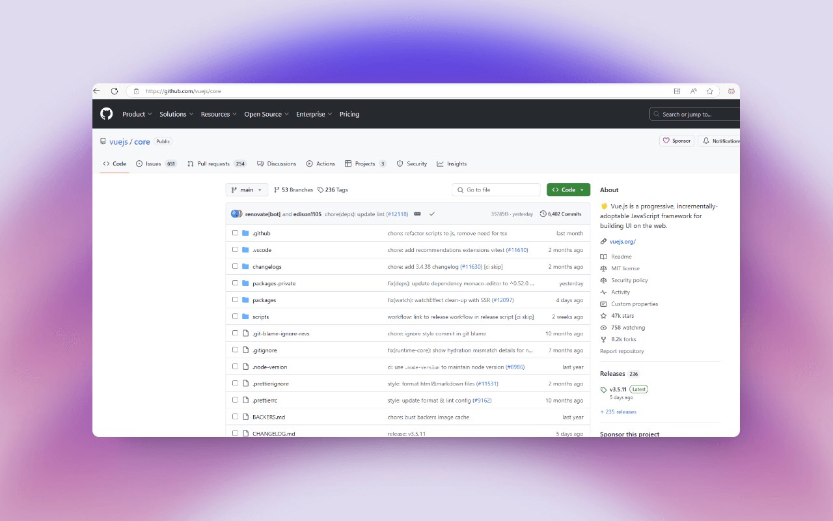Switch to the Projects tab
The image size is (833, 521).
[x=366, y=163]
